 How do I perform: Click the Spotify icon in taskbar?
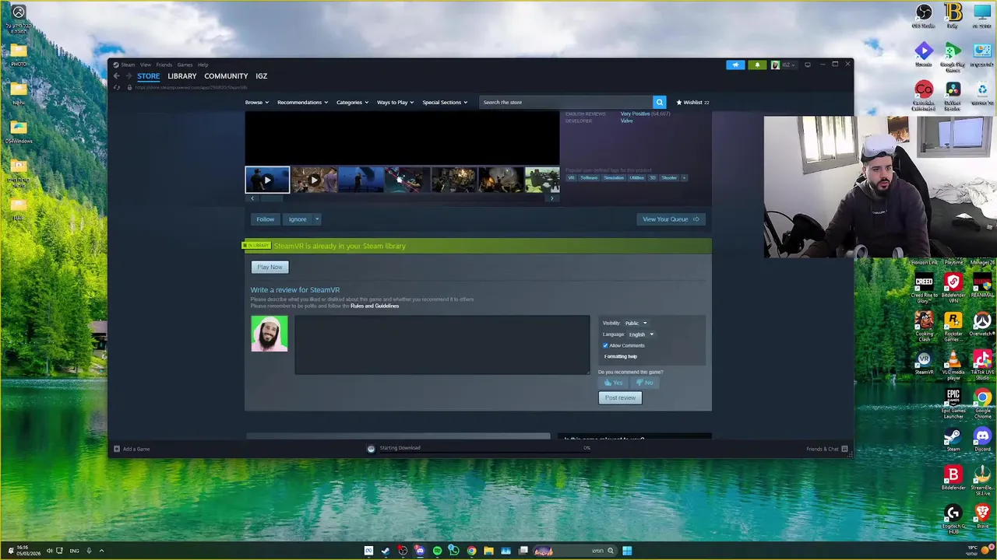coord(437,551)
